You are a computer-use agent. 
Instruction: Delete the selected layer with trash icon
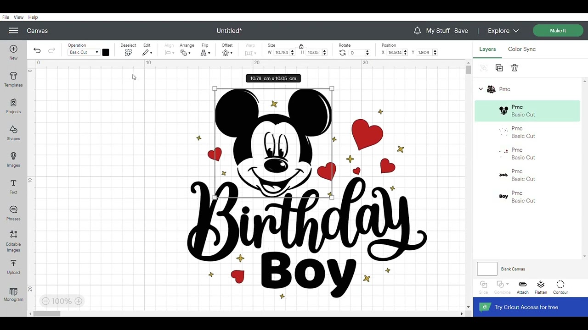(x=514, y=68)
